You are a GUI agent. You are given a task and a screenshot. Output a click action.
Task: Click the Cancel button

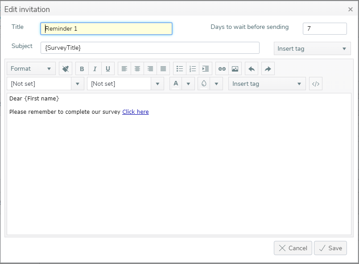coord(293,248)
